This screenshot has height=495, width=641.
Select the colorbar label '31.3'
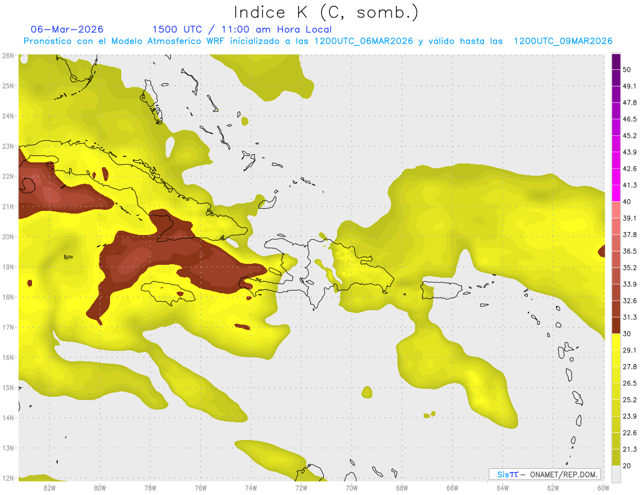point(630,317)
